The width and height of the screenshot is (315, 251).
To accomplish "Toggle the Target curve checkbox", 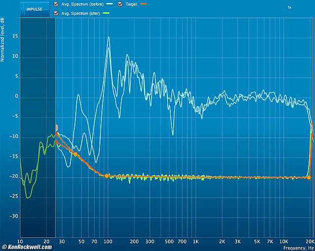I will 120,4.
